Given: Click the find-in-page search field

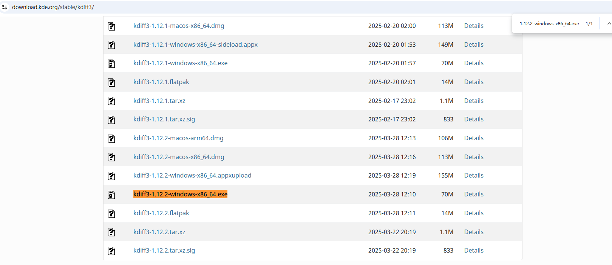Looking at the screenshot, I should 548,23.
